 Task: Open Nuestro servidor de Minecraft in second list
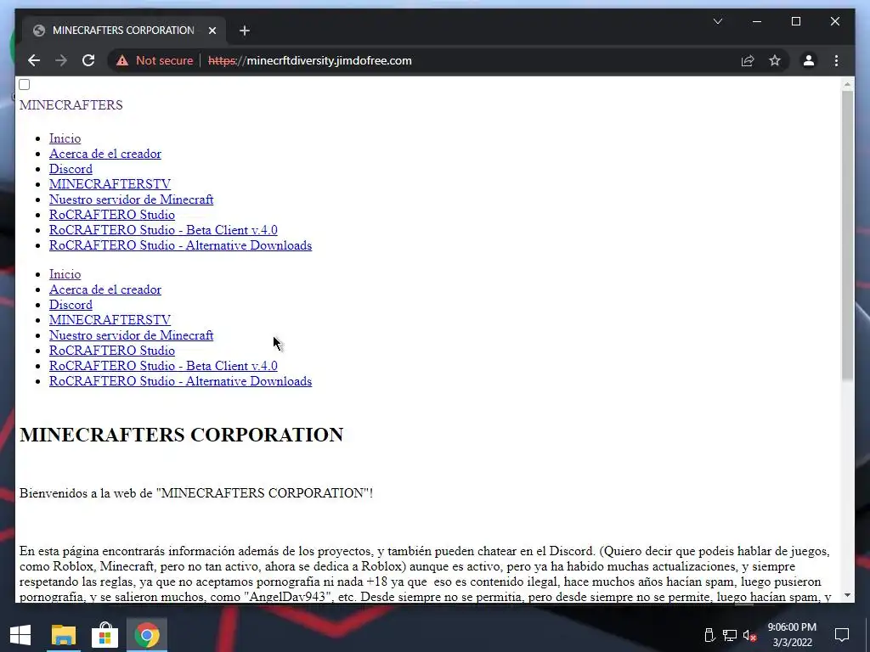[132, 335]
